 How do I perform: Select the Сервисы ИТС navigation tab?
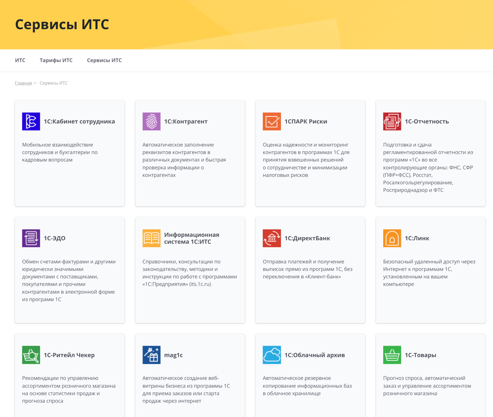pos(104,60)
